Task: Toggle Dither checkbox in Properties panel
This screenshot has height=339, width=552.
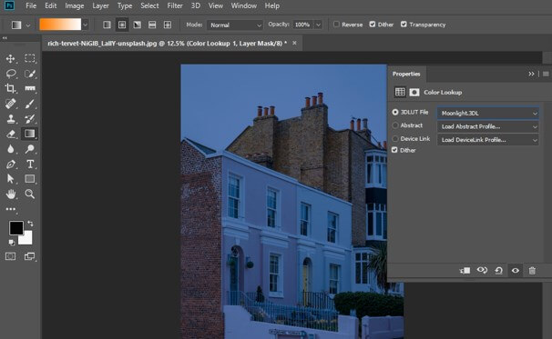Action: 394,150
